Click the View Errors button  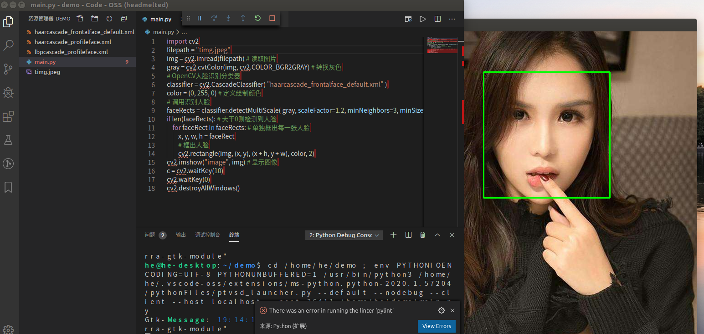tap(437, 326)
